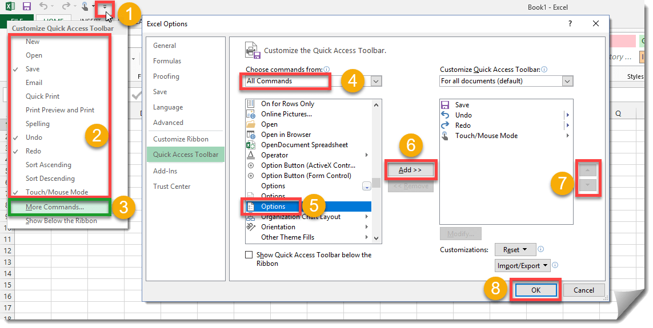Toggle Show Quick Access Toolbar below the Ribbon

pos(249,255)
